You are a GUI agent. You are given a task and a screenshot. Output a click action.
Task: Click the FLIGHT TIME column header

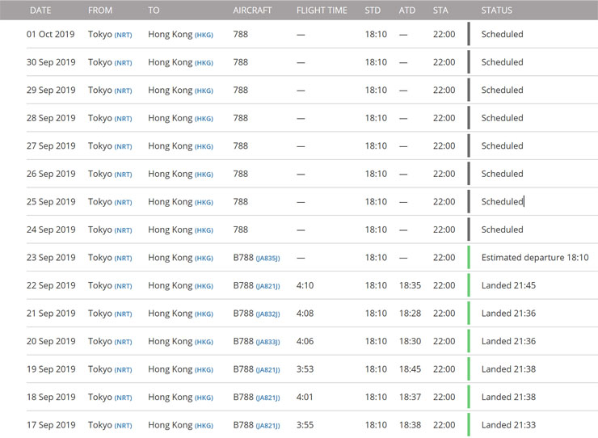click(322, 11)
